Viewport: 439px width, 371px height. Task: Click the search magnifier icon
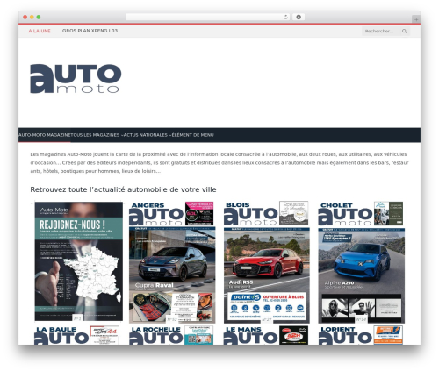click(404, 31)
